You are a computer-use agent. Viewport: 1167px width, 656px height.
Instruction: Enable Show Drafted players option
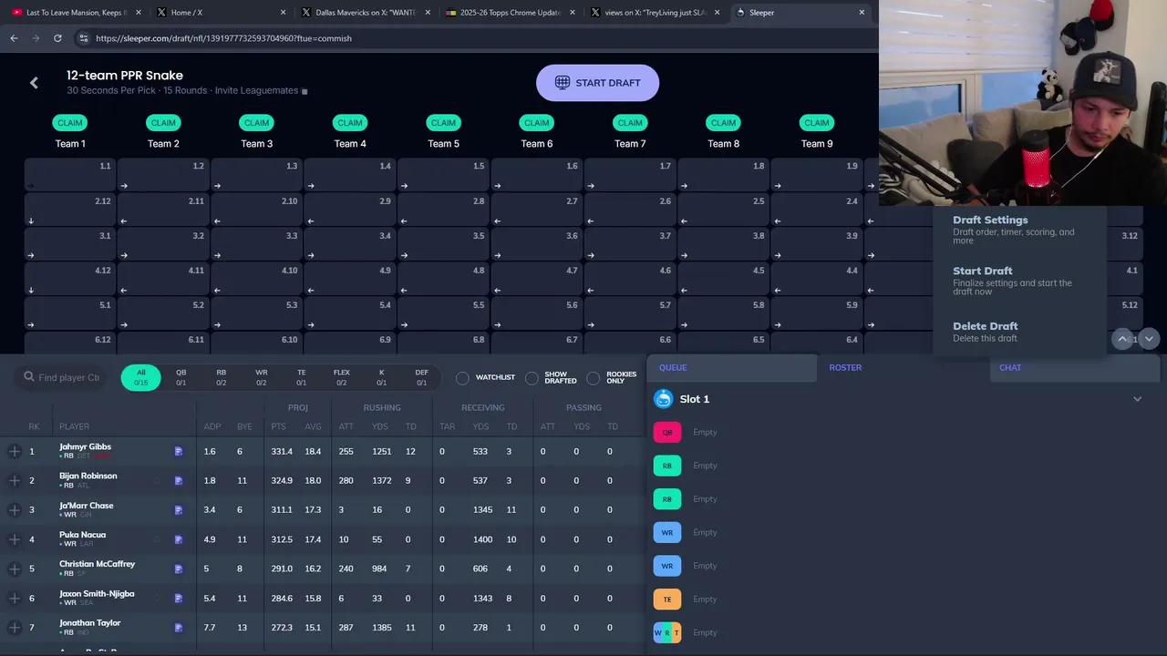tap(553, 377)
